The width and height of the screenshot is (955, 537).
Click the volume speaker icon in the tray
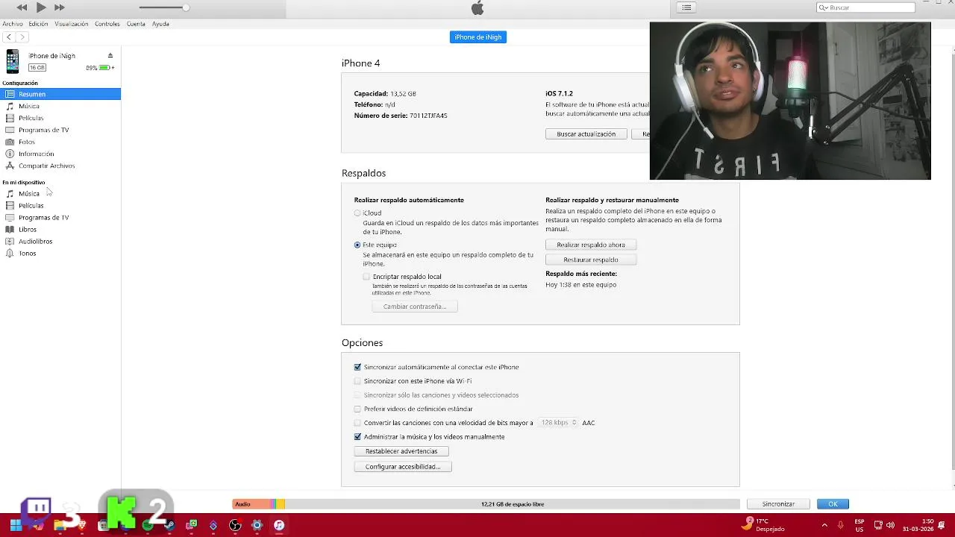click(x=890, y=525)
